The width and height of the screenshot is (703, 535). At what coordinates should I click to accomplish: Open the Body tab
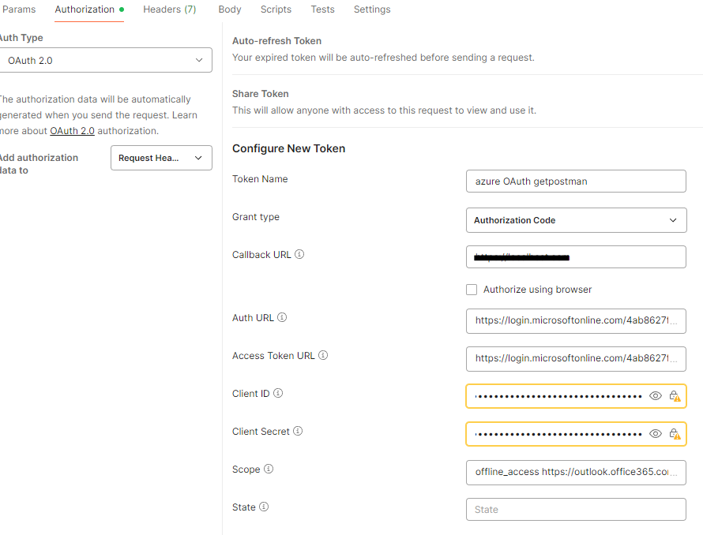[229, 9]
